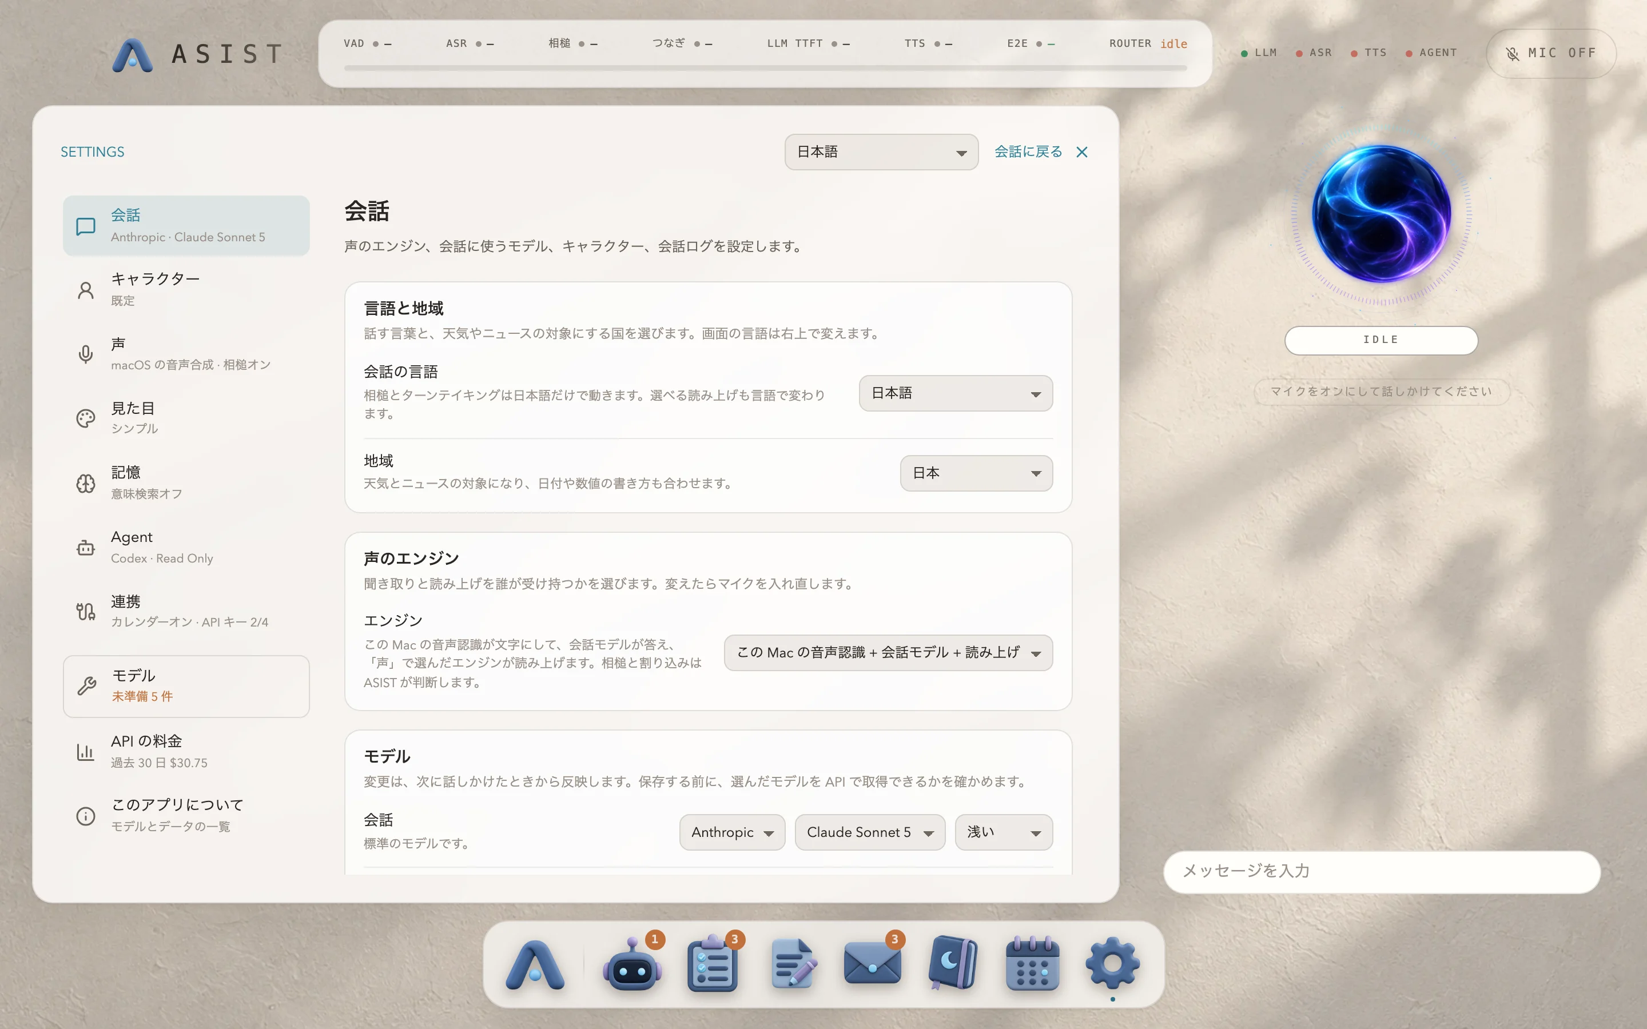Select the API の料金 settings tab
This screenshot has width=1647, height=1029.
coord(186,751)
